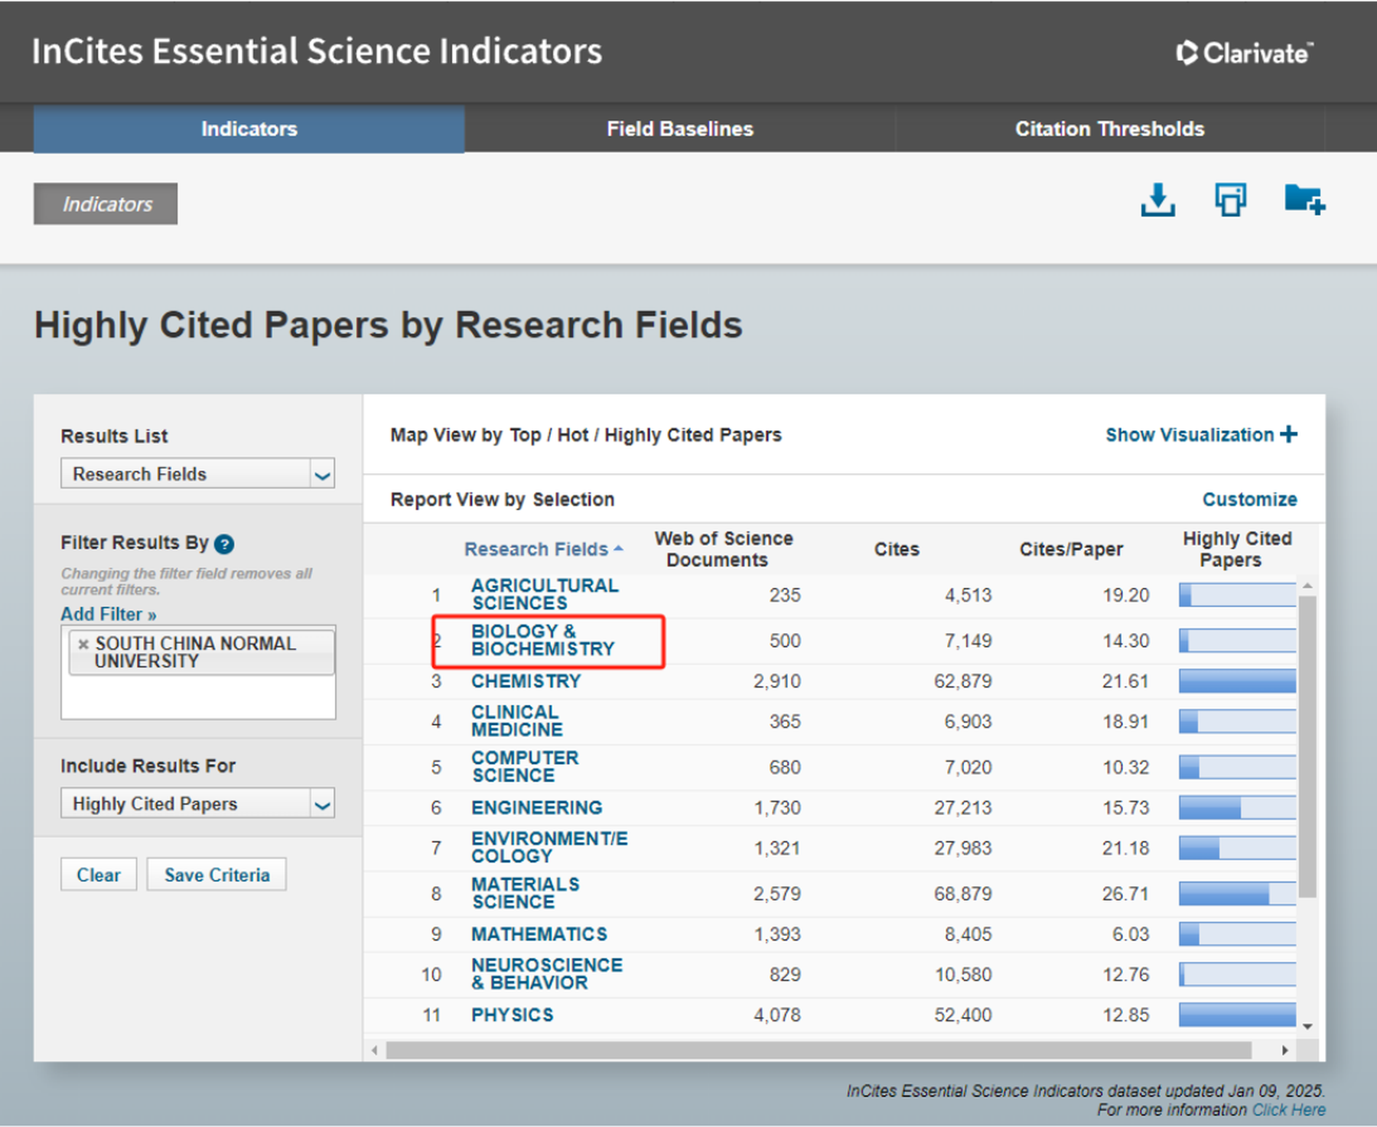Image resolution: width=1377 pixels, height=1127 pixels.
Task: Click the Web of Science Documents column header
Action: click(723, 549)
